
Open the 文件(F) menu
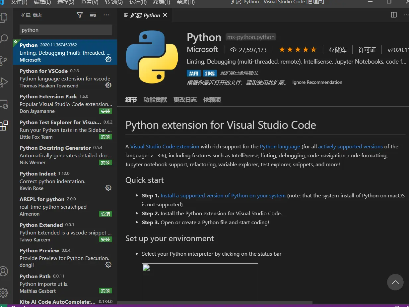(x=19, y=2)
